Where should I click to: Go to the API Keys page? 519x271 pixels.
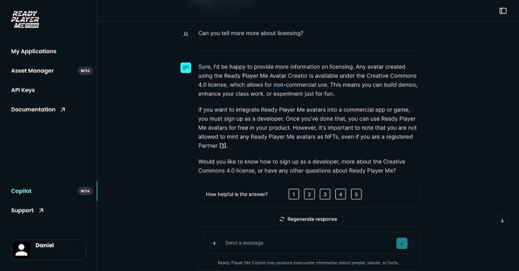(x=23, y=90)
